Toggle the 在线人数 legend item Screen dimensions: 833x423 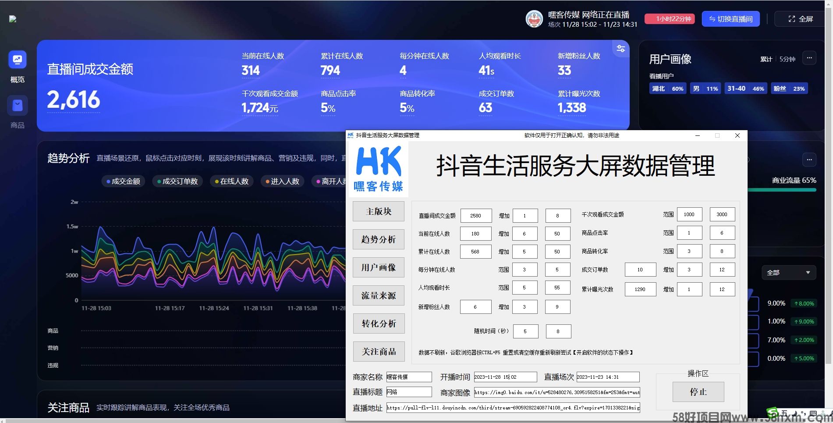232,181
